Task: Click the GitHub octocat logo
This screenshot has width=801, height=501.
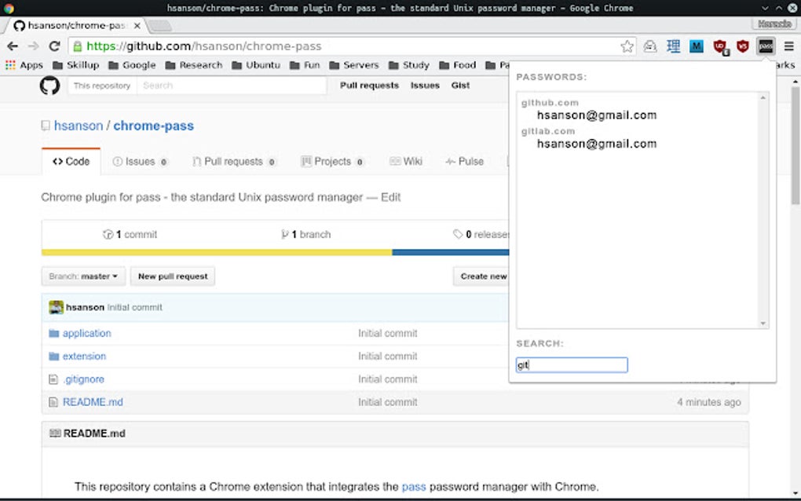Action: click(49, 85)
